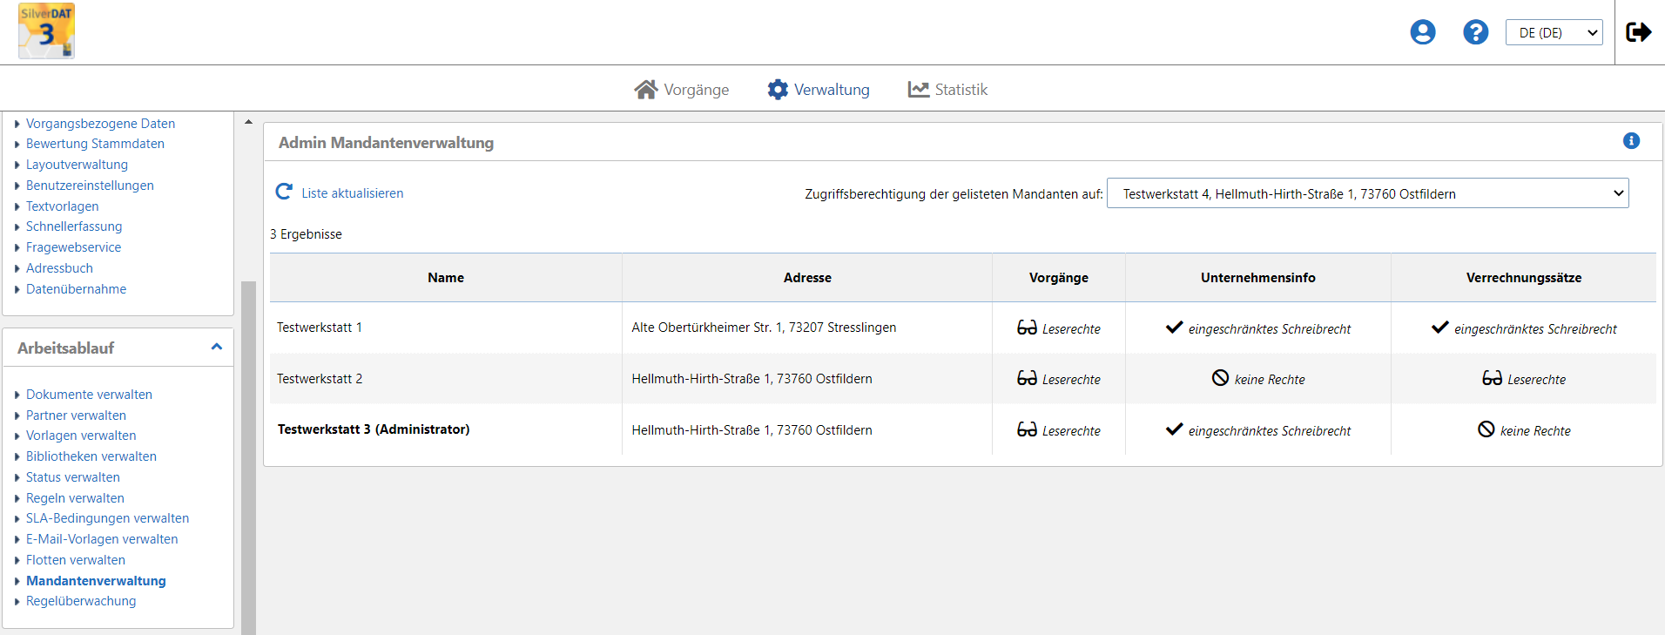1665x635 pixels.
Task: Click the ban icon in Testwerkstatt 3 Verrechnungssätze
Action: [1486, 429]
